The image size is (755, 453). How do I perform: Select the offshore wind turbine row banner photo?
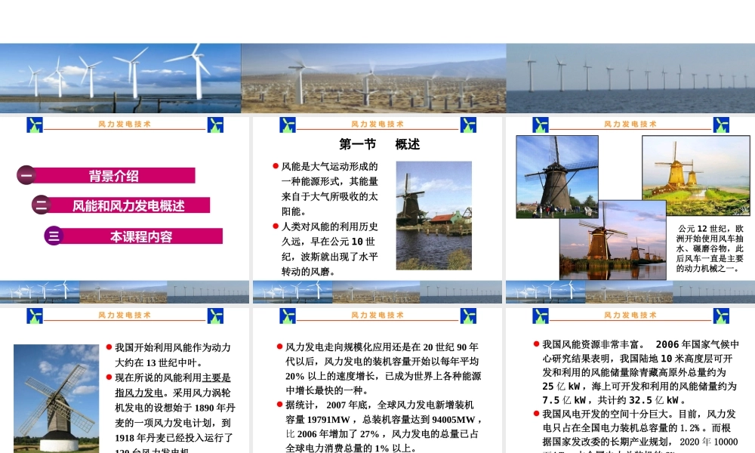(x=630, y=78)
